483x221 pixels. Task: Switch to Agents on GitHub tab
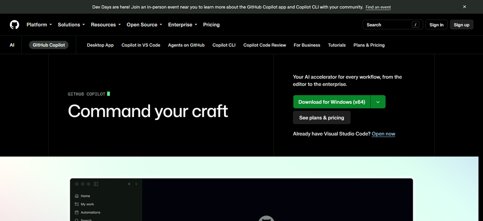[186, 45]
